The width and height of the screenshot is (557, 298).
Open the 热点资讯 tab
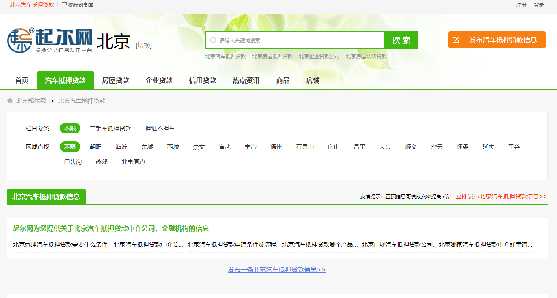point(246,80)
